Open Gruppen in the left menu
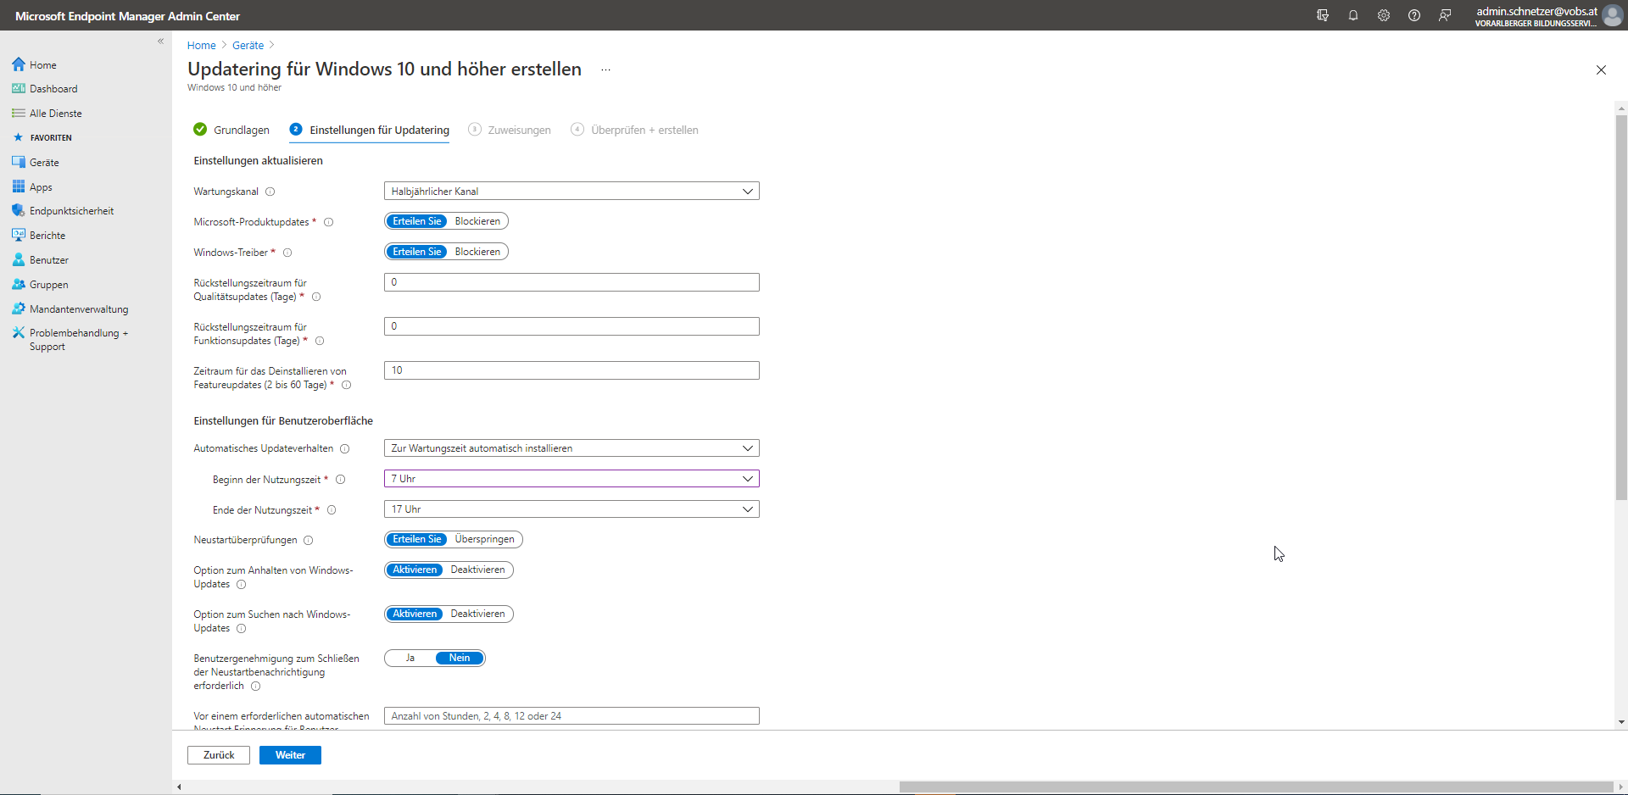1628x795 pixels. pos(48,285)
